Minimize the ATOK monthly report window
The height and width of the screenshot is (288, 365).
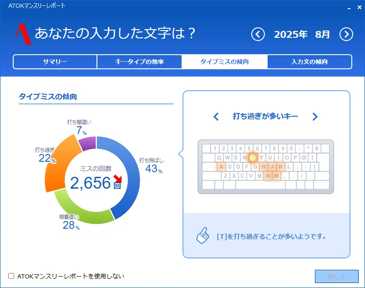(x=349, y=8)
